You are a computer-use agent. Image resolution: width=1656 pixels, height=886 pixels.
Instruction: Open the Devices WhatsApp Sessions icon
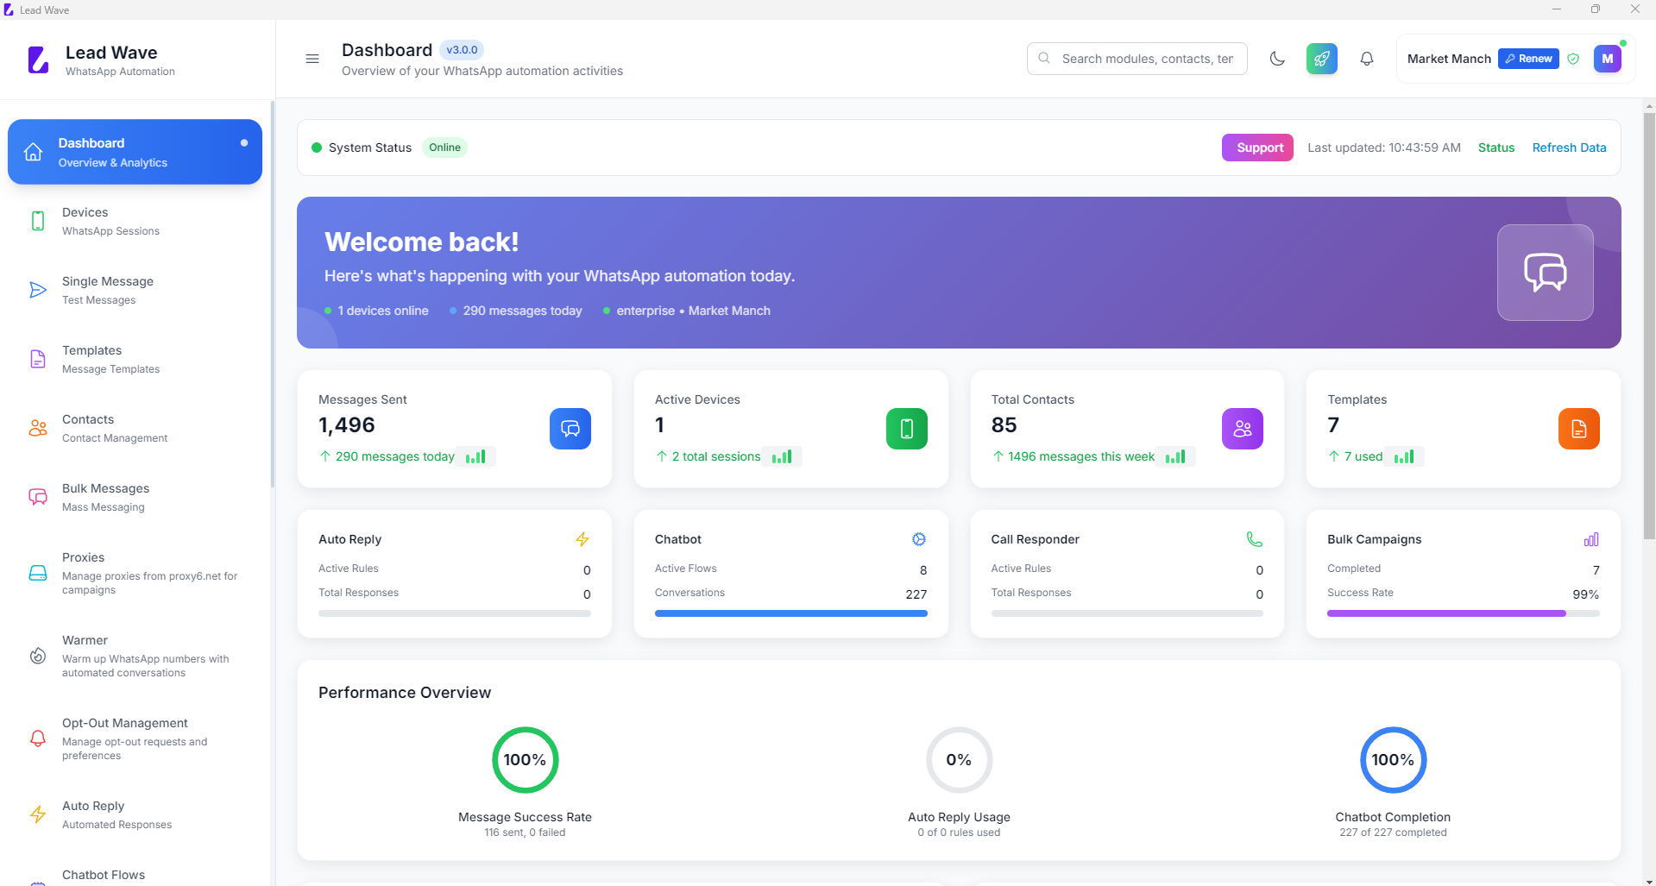(37, 221)
